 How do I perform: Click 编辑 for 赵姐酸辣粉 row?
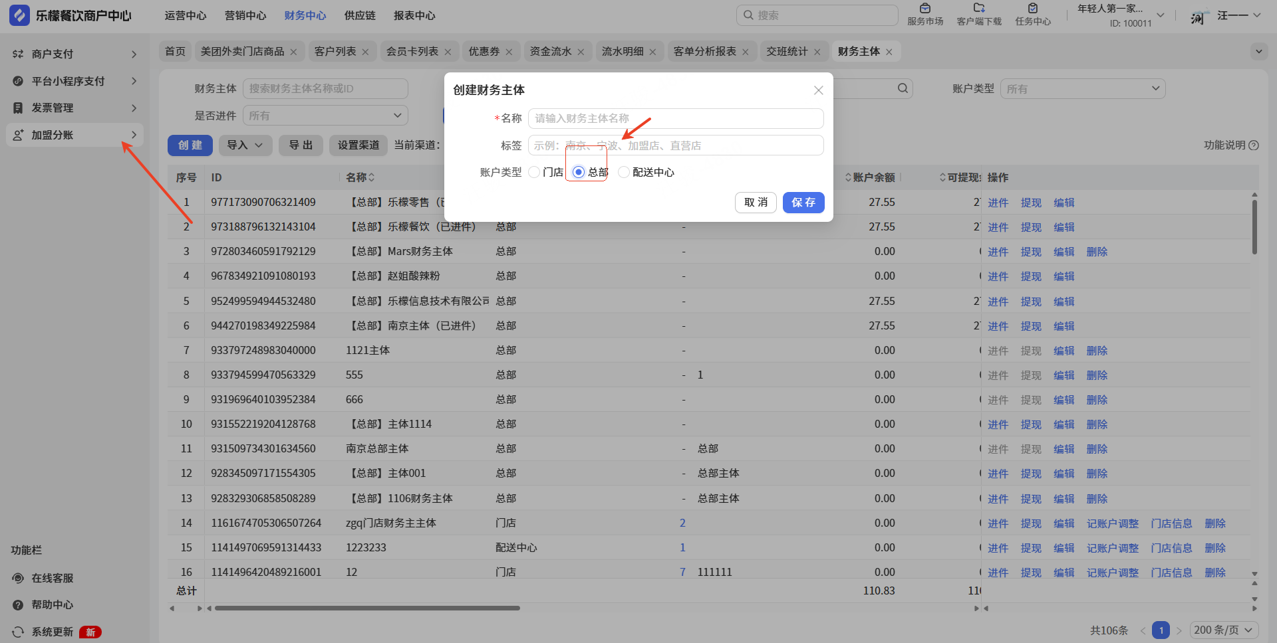[x=1064, y=276]
